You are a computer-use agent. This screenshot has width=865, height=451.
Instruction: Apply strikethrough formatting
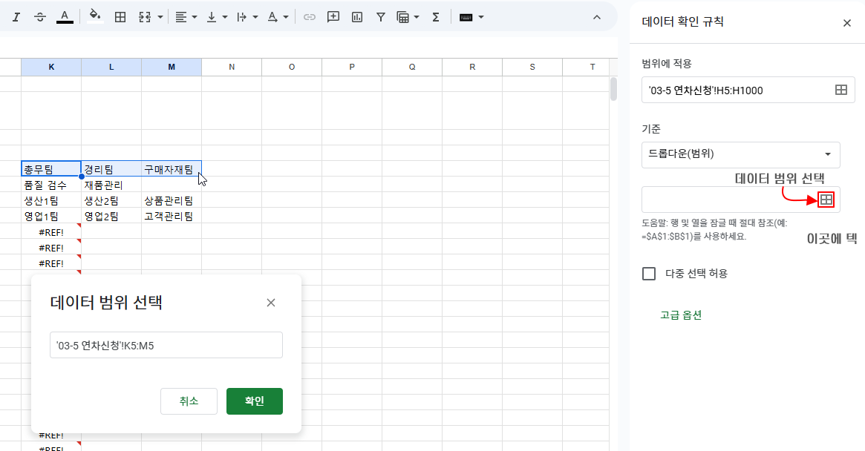(39, 17)
